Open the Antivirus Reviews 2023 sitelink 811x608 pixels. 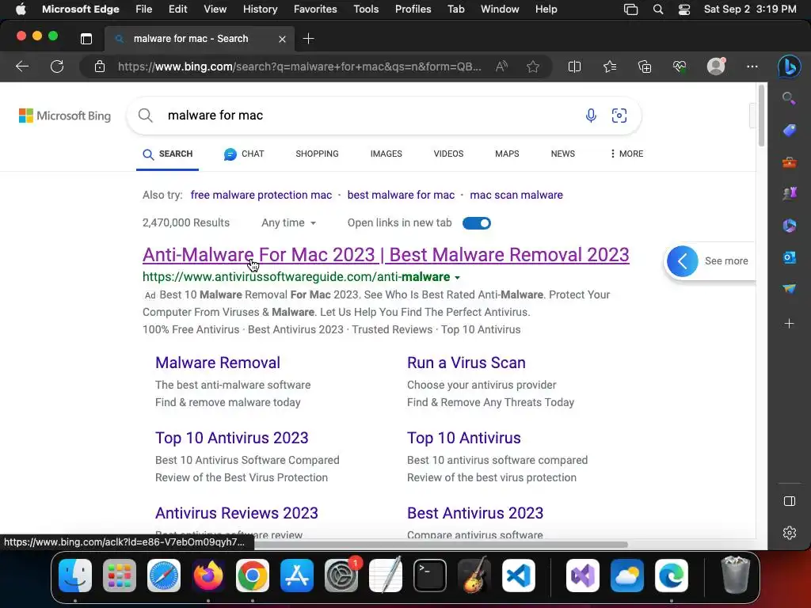236,513
